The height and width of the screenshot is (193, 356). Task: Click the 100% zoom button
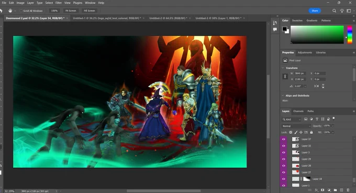click(x=54, y=10)
